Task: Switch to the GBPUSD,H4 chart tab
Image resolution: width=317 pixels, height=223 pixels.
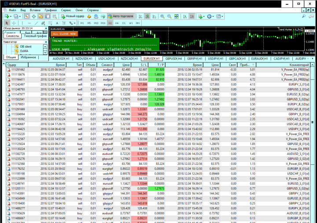Action: click(x=174, y=58)
